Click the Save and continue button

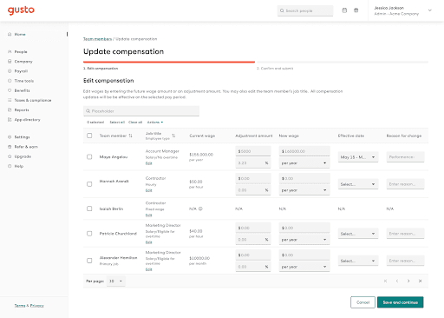coord(400,302)
